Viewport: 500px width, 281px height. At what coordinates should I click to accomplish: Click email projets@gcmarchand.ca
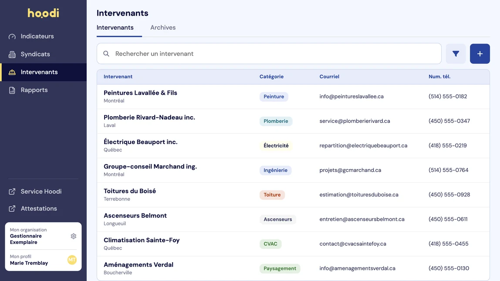click(350, 170)
